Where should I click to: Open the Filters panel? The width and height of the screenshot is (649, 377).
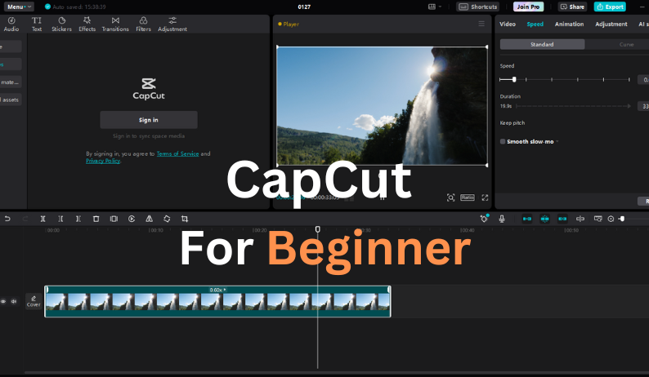click(x=143, y=24)
